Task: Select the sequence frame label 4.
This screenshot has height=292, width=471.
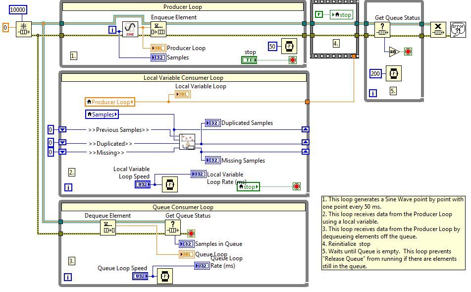Action: pyautogui.click(x=336, y=43)
